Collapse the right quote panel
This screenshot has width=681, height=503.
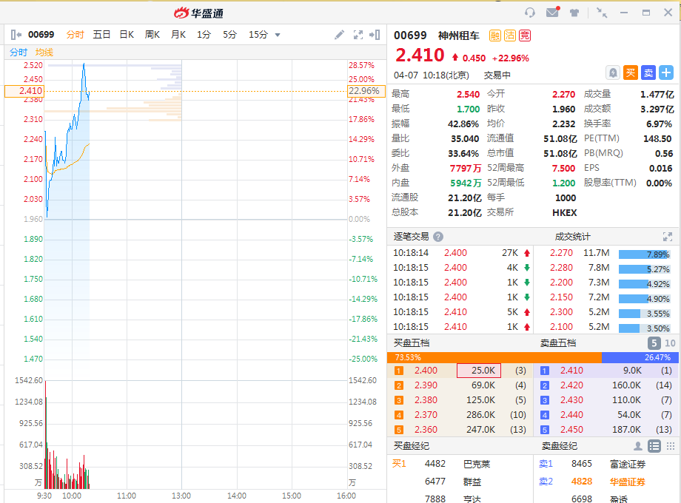tap(375, 35)
